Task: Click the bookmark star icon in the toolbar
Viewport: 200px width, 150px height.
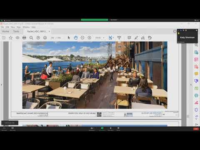Action: [x=10, y=38]
